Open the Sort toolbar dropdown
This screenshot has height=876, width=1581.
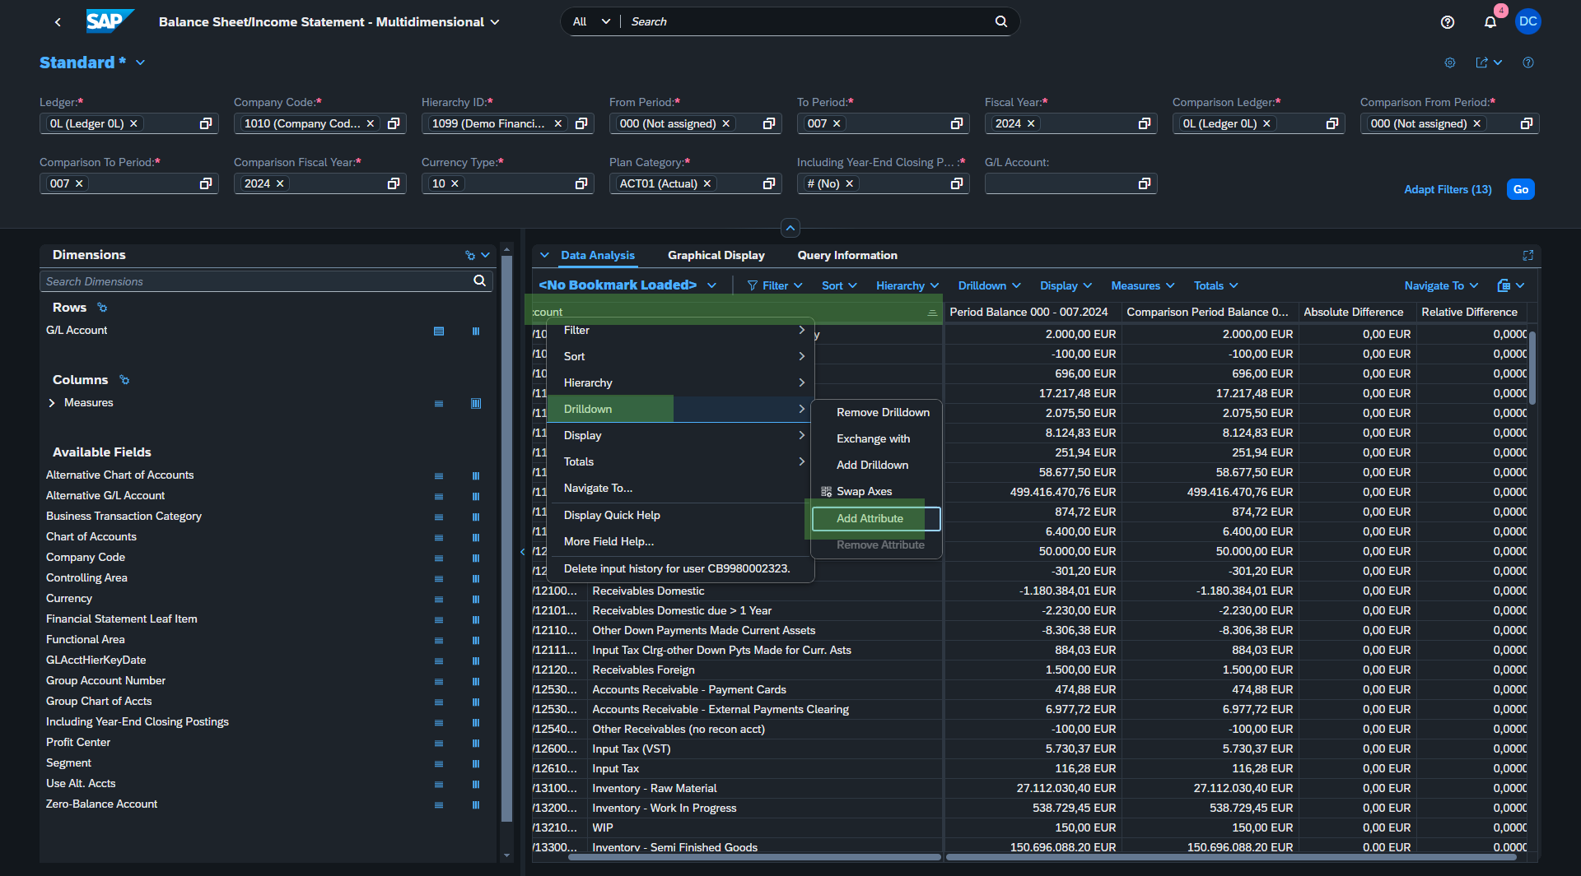pyautogui.click(x=839, y=285)
